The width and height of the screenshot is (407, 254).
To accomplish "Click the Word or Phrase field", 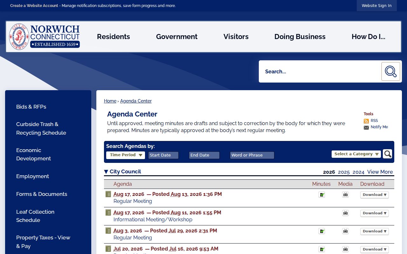I will point(252,155).
